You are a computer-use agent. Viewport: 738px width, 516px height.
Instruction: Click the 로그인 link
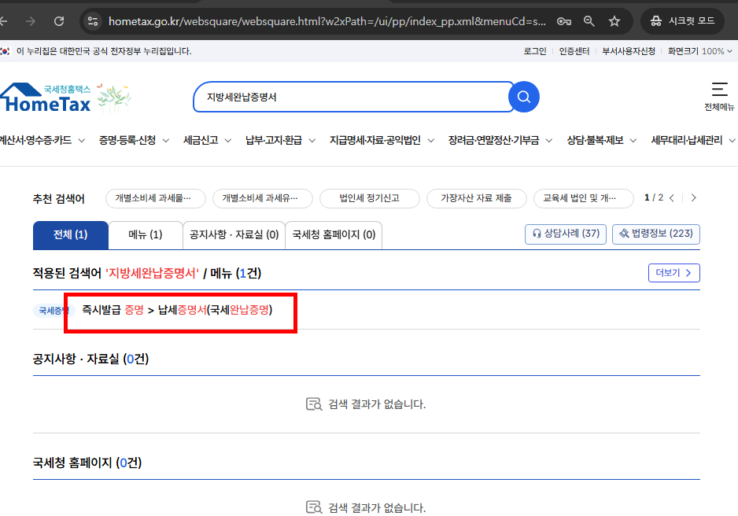(537, 50)
